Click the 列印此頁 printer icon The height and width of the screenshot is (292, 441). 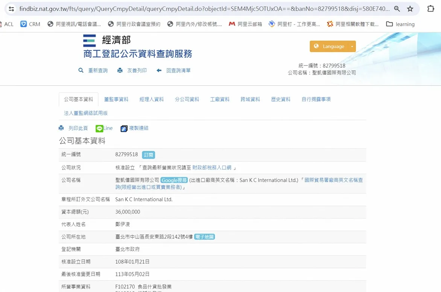pos(61,128)
